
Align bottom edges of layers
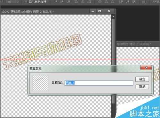68,2
